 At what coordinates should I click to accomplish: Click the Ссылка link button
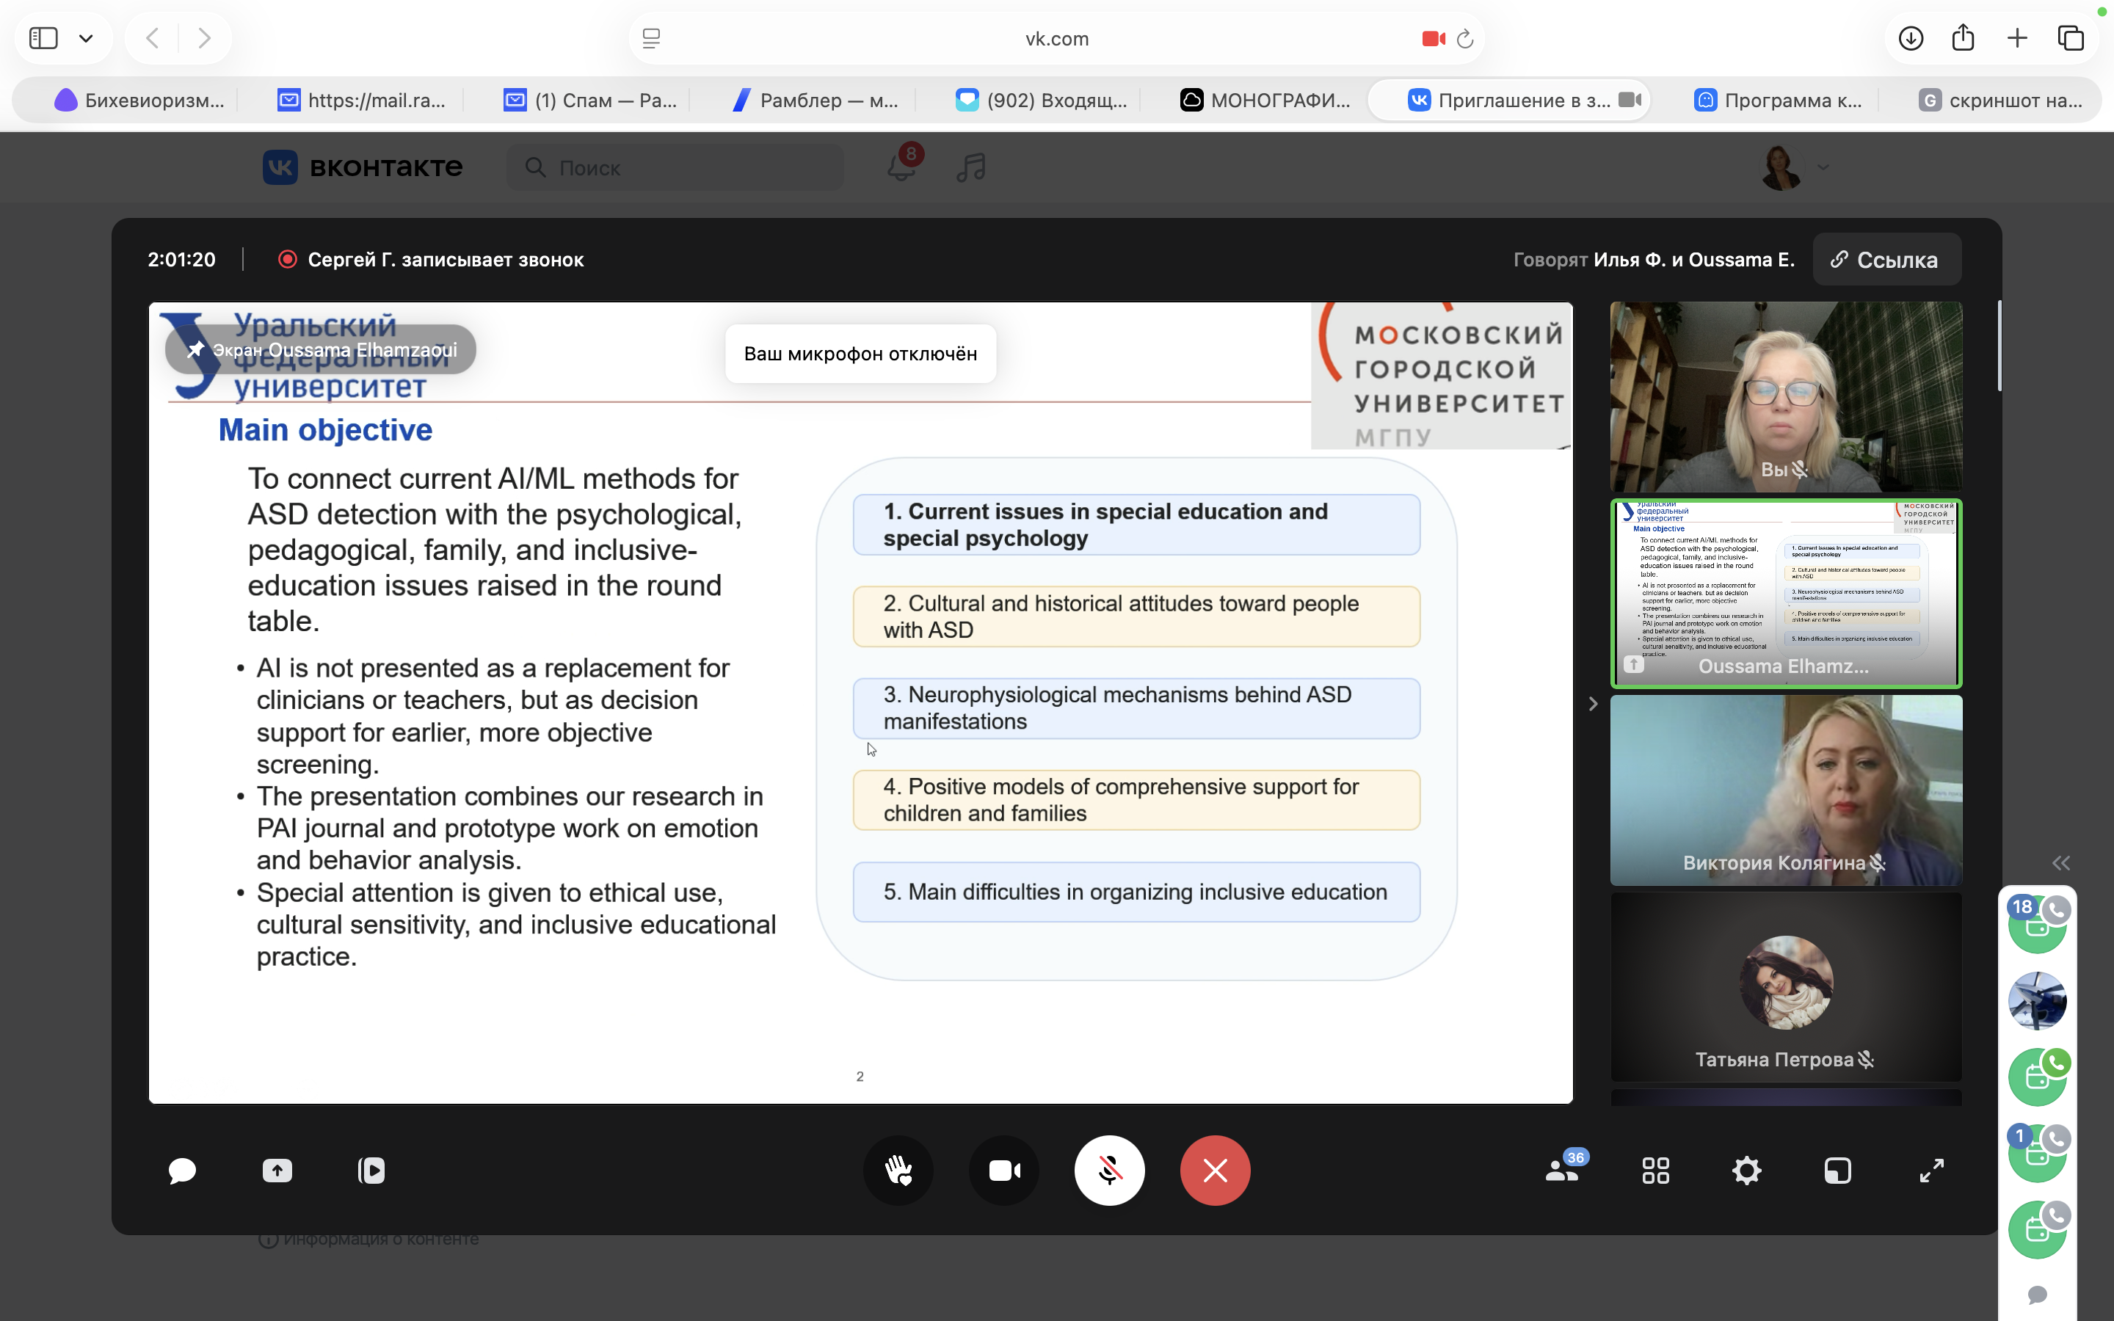point(1886,260)
